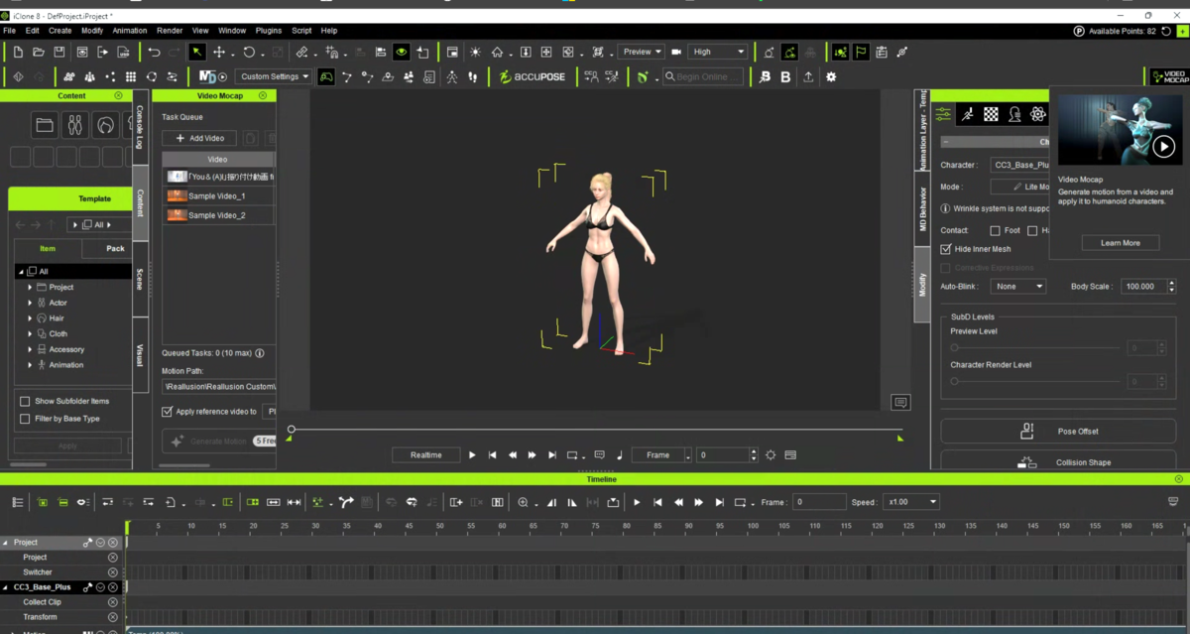Open the All filter dropdown in Content
Viewport: 1190px width, 634px height.
[x=99, y=225]
